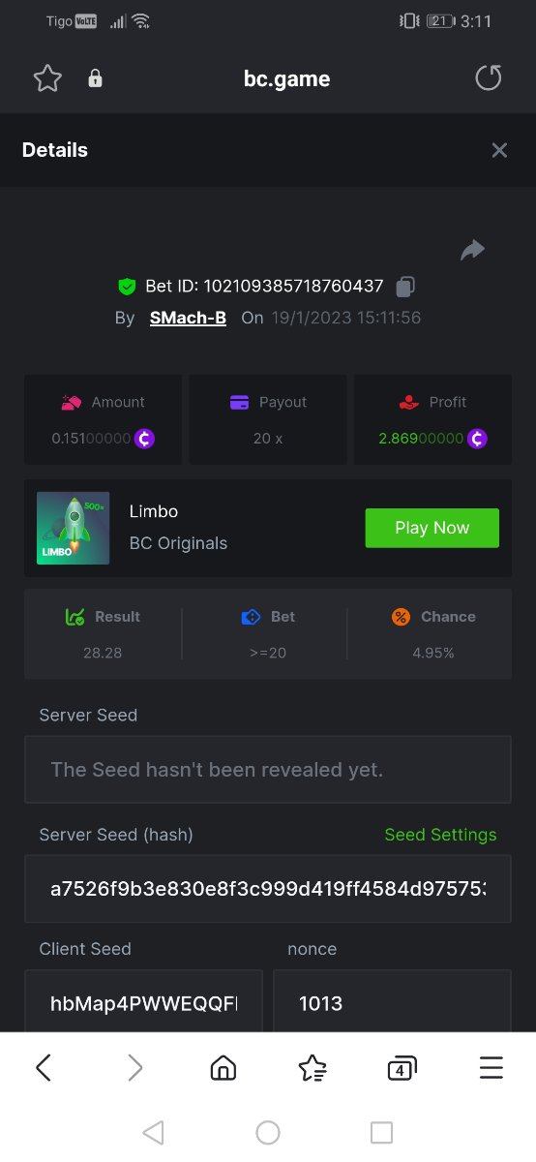Tap the bookmark star icon in address bar
The image size is (536, 1162).
pos(47,78)
